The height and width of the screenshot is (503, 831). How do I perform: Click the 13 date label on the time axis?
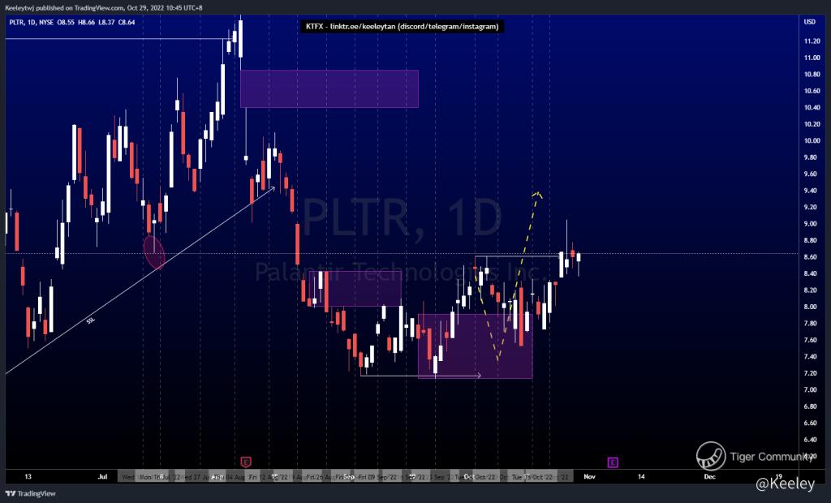[28, 477]
